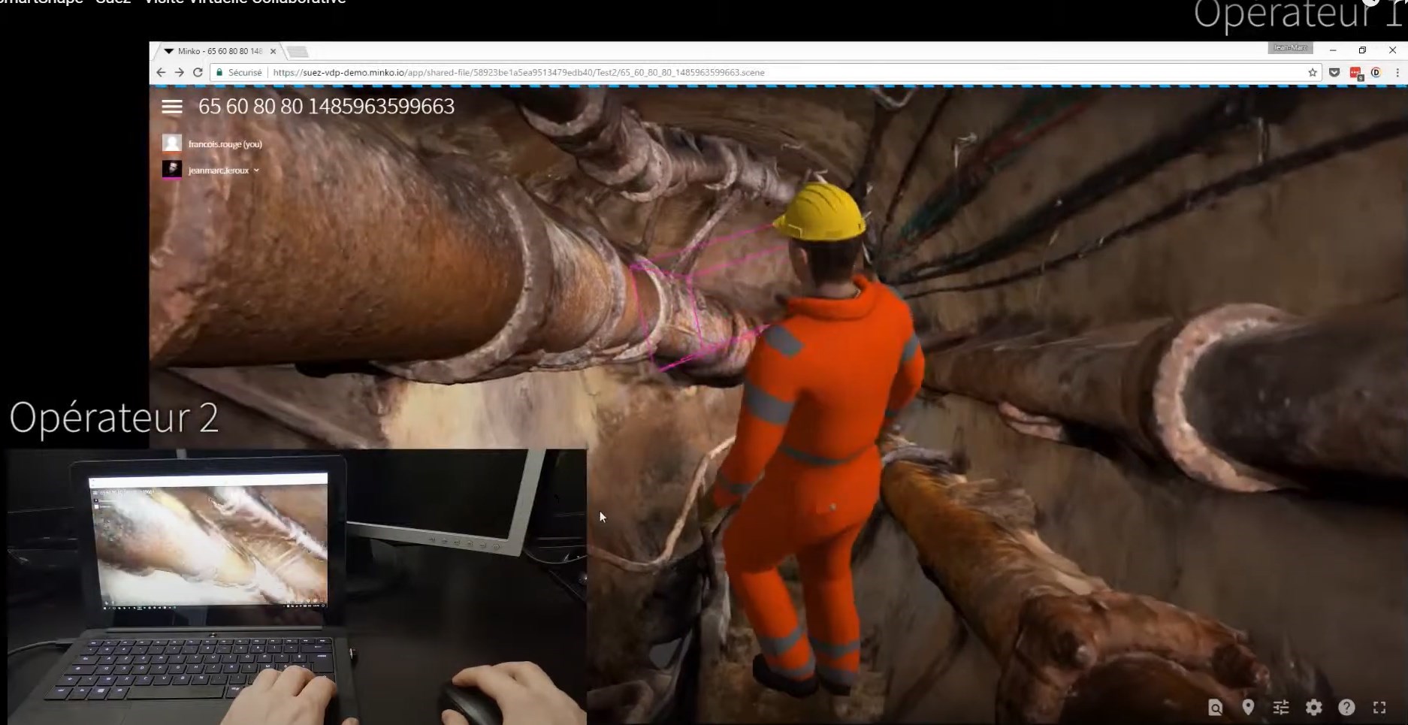Open the gear settings icon in viewer
The height and width of the screenshot is (725, 1408).
(1314, 708)
